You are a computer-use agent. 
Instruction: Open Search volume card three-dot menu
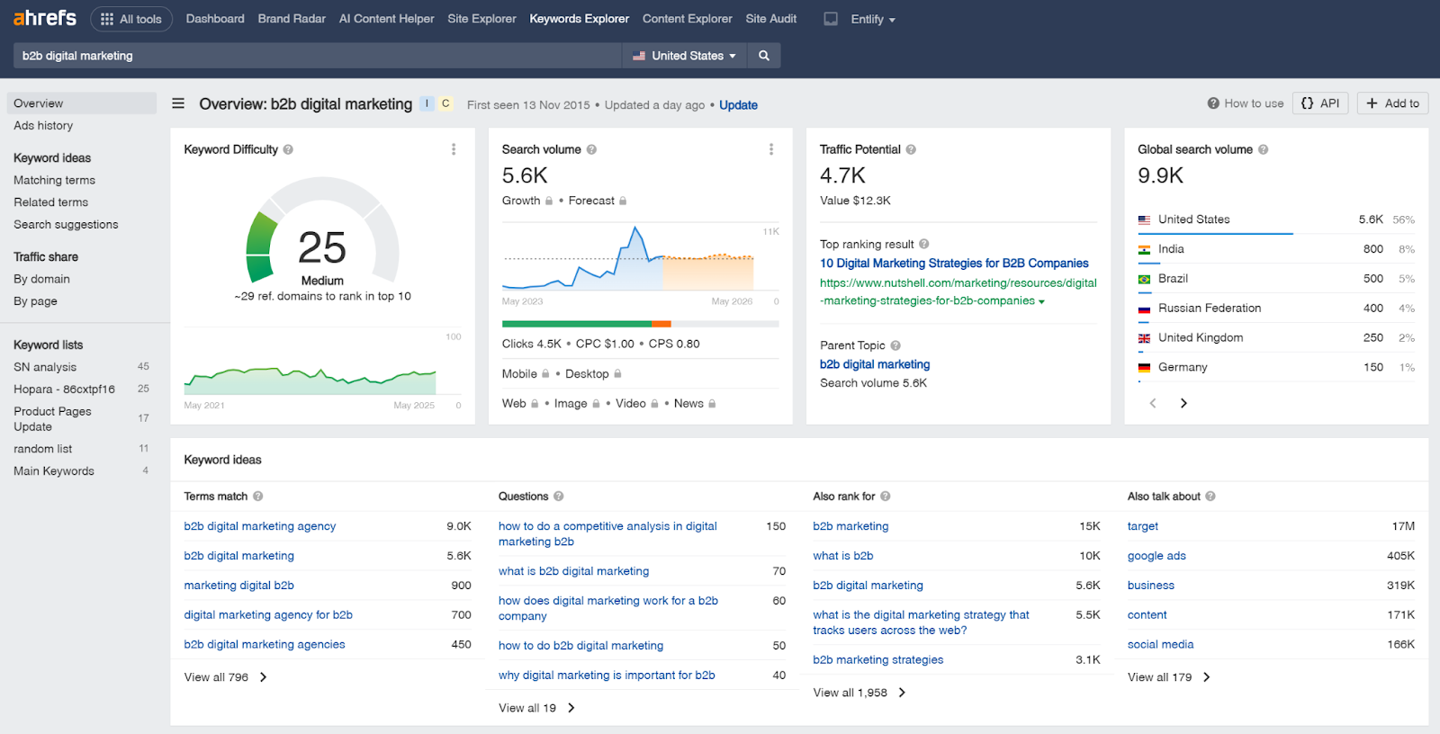(771, 149)
